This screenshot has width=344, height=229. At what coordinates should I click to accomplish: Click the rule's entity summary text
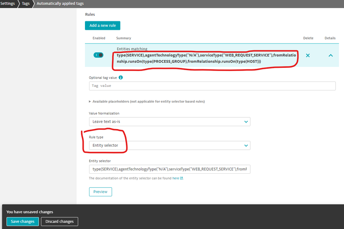click(x=205, y=58)
